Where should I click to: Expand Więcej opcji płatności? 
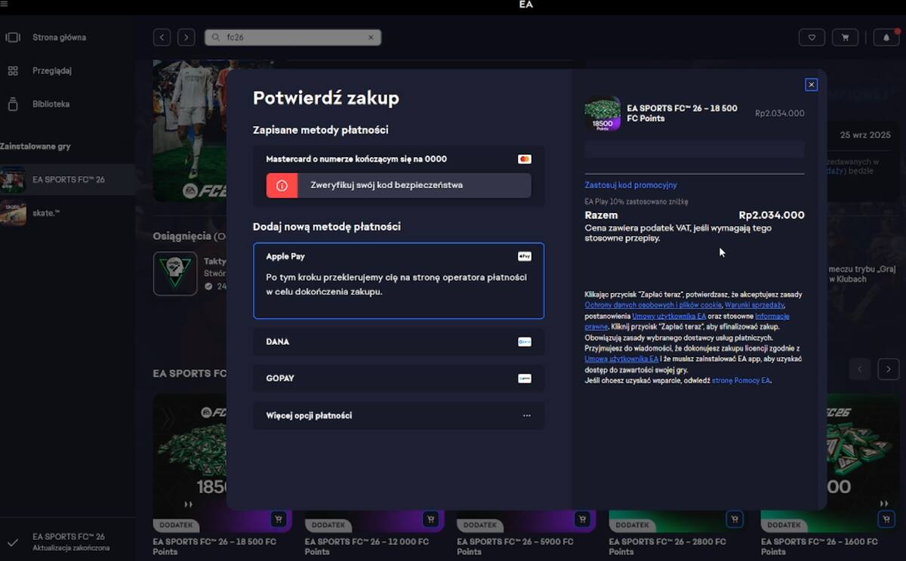(399, 415)
